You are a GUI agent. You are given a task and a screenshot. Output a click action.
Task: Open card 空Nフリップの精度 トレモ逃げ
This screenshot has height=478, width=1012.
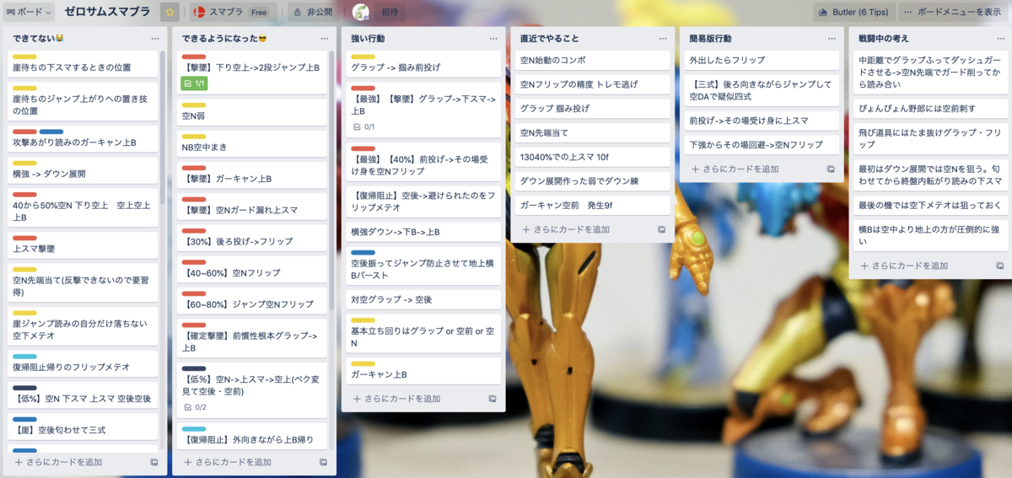(x=593, y=84)
